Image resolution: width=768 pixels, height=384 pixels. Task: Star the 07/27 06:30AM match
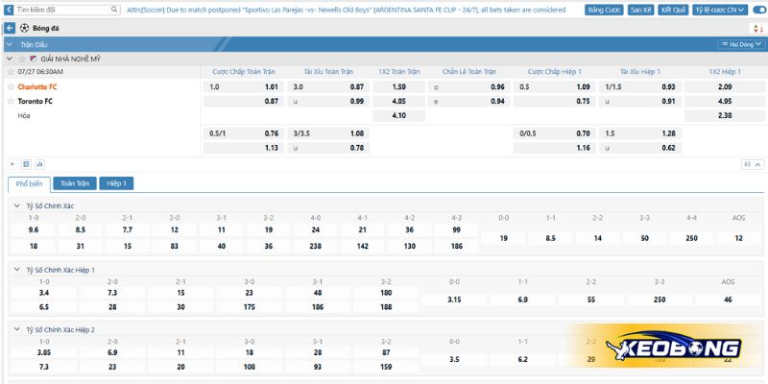pyautogui.click(x=11, y=71)
